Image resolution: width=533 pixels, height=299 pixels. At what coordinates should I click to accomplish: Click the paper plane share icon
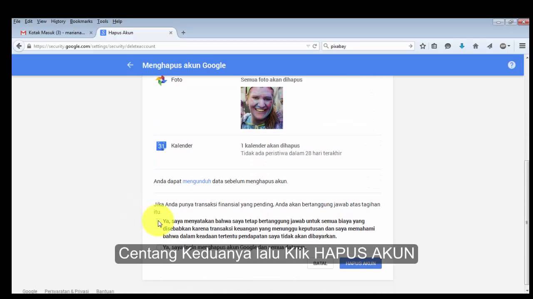pyautogui.click(x=489, y=46)
